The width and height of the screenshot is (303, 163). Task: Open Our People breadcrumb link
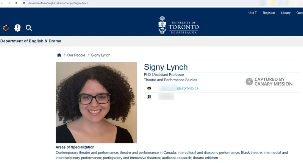coord(76,55)
